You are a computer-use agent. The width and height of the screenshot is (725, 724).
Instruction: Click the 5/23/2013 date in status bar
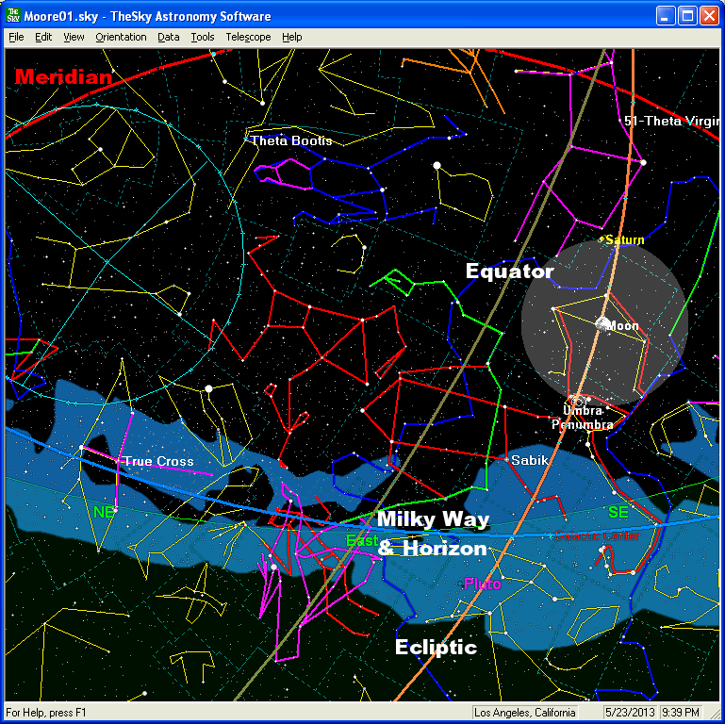(x=631, y=713)
